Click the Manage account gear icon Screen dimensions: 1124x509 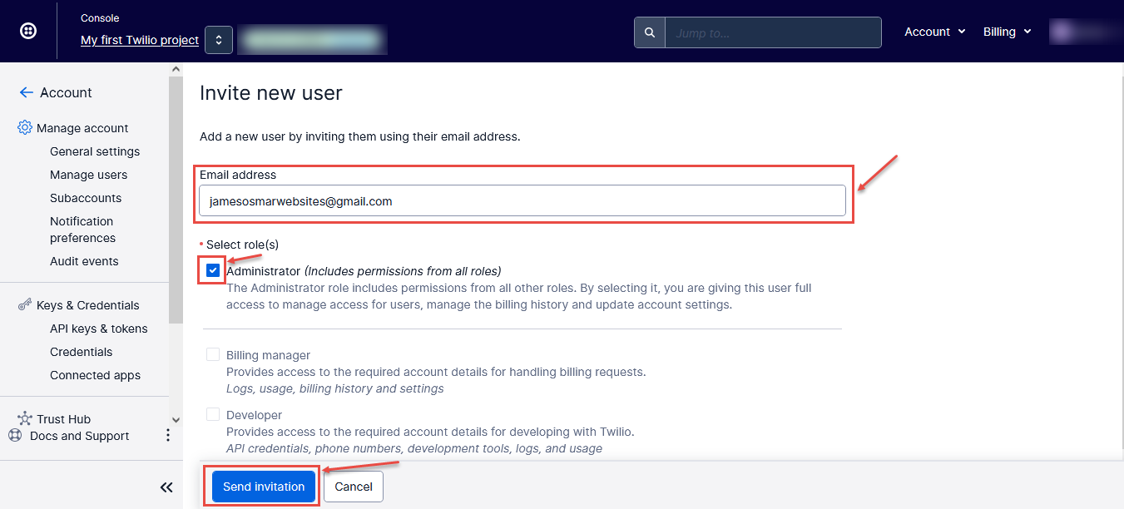[25, 128]
